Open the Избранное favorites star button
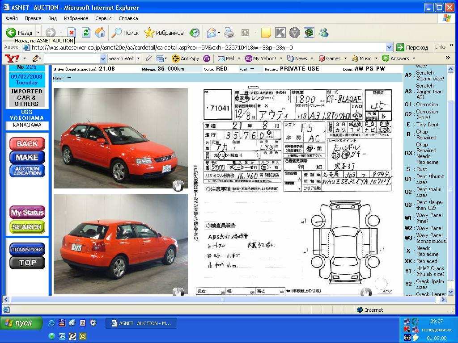 click(164, 33)
